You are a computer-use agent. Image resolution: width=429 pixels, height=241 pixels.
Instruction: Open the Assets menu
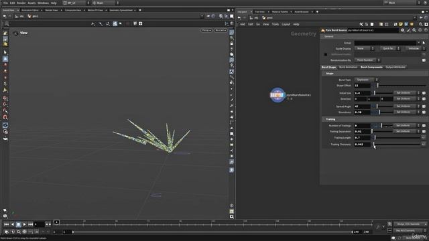click(32, 3)
